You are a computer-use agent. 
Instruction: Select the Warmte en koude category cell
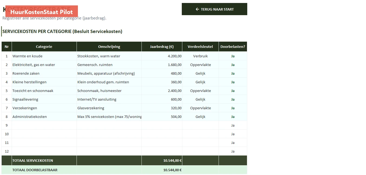(44, 56)
